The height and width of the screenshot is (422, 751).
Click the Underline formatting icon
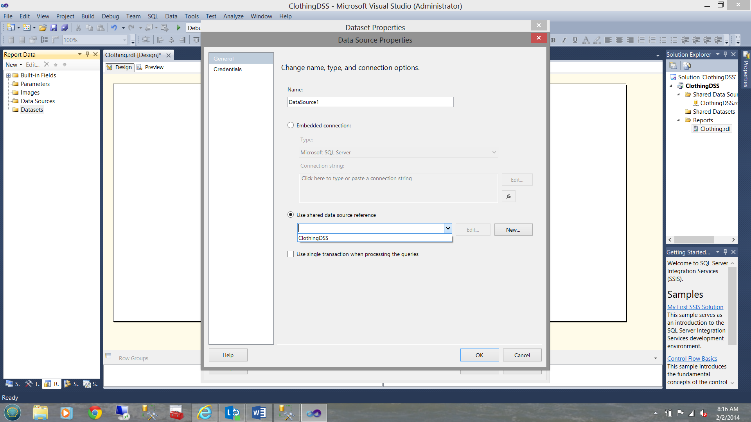point(575,40)
